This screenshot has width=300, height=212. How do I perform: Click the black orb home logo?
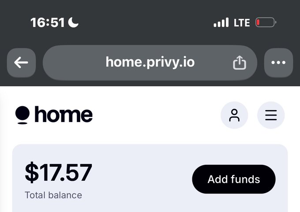22,115
